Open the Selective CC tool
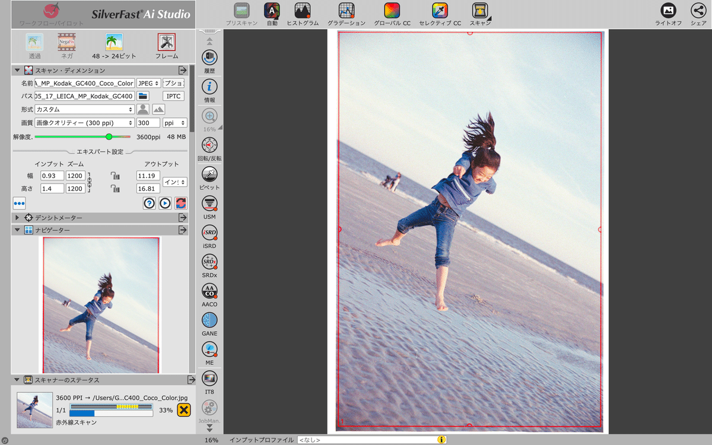 440,11
